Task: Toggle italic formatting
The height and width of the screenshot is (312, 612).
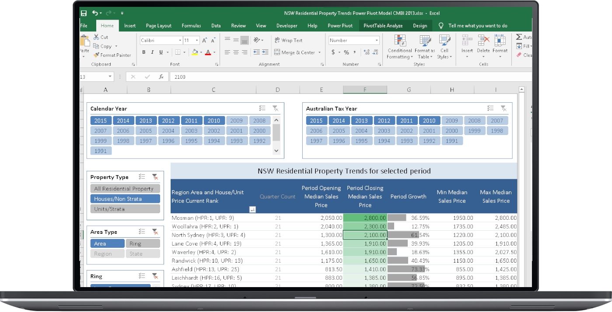Action: point(152,52)
